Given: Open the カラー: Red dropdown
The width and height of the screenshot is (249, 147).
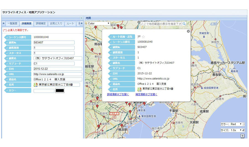Looking at the screenshot, I should click(231, 124).
